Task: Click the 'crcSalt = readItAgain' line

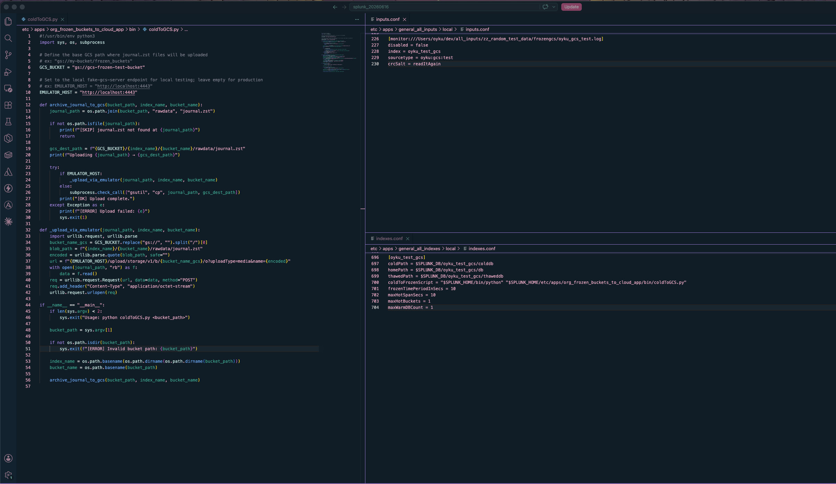Action: [414, 64]
